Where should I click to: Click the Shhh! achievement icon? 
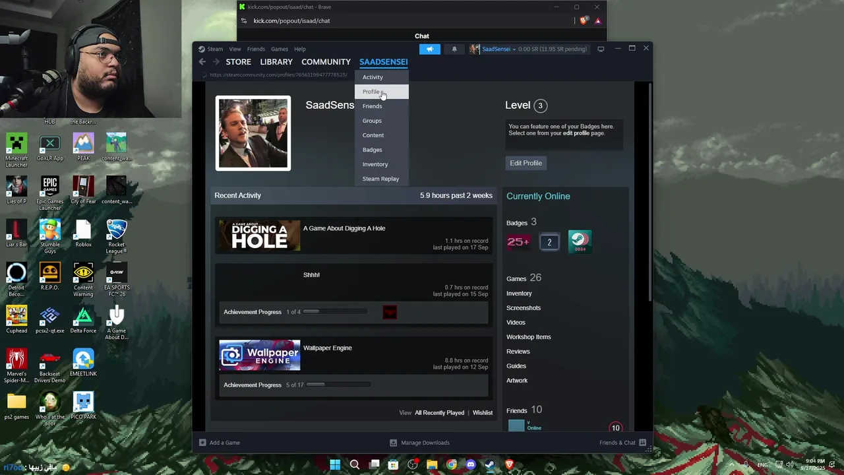390,312
